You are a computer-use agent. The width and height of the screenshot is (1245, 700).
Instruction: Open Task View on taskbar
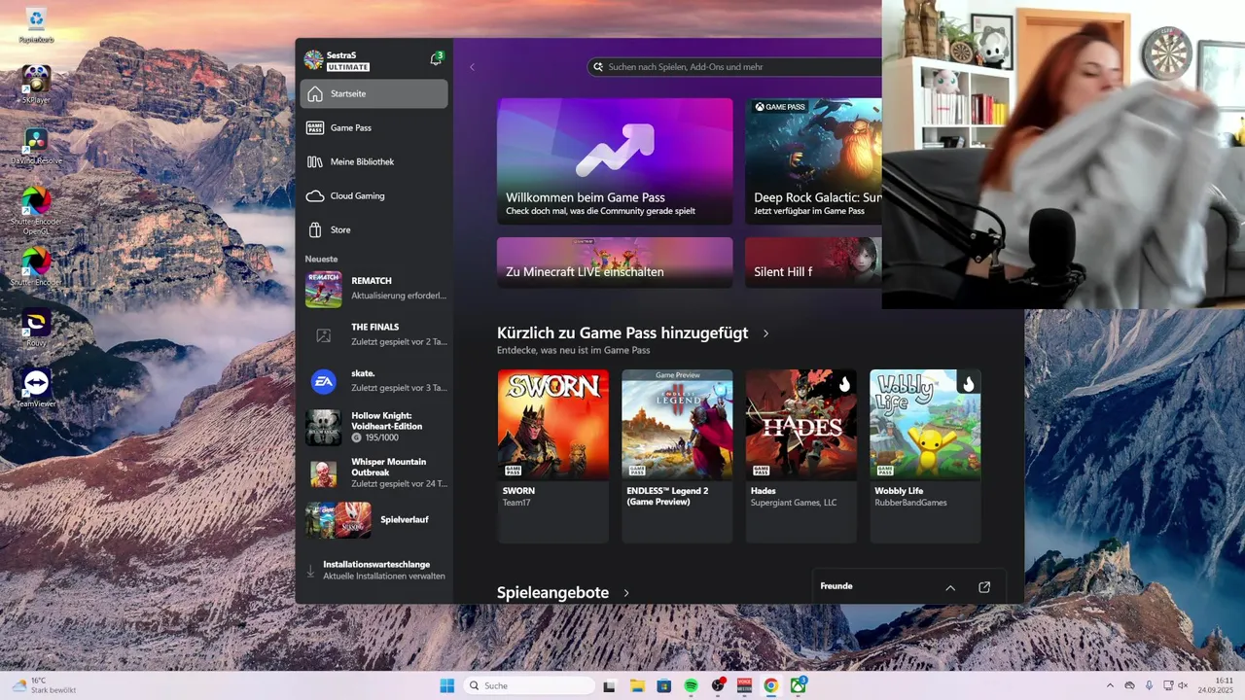coord(610,685)
